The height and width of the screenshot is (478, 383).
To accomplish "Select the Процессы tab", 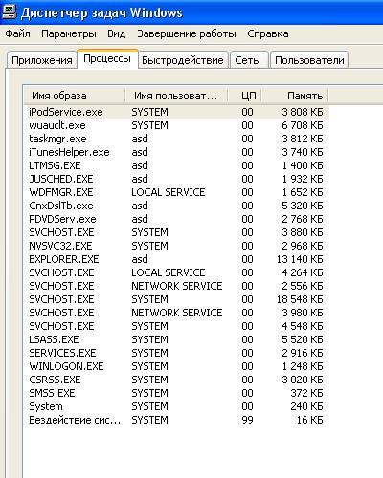I will 107,58.
